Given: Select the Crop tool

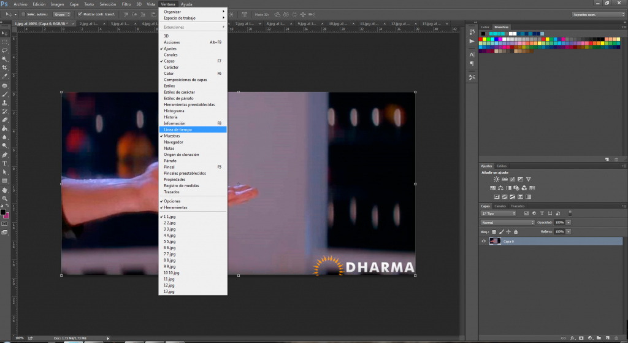Looking at the screenshot, I should click(5, 67).
